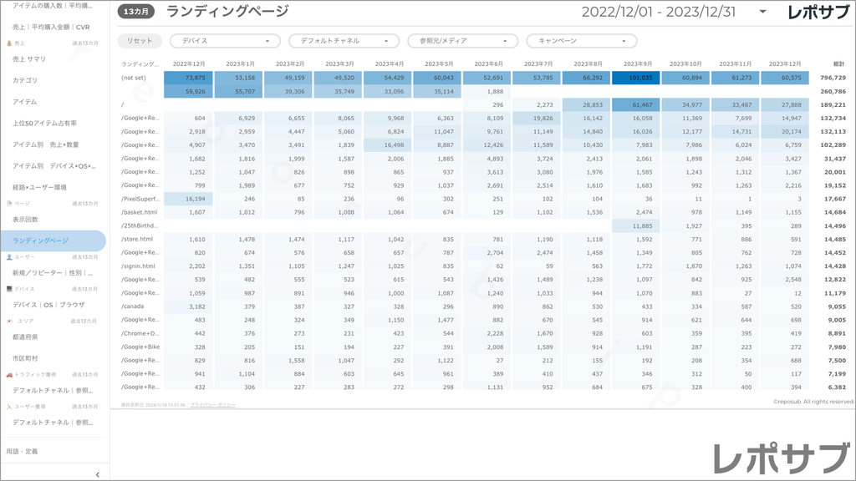Click the 13カ月 period badge
The image size is (856, 481).
135,12
